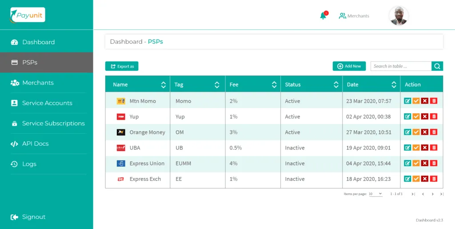Viewport: 455px width, 229px height.
Task: Click orange check icon for Orange Money
Action: coord(416,132)
